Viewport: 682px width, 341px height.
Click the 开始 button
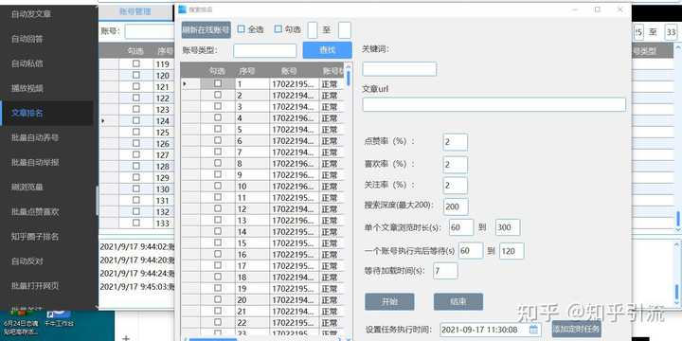(389, 302)
